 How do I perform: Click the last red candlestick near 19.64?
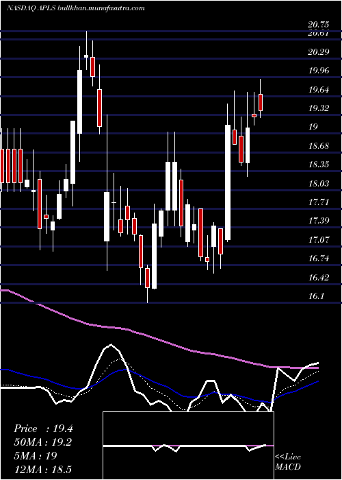tap(261, 103)
